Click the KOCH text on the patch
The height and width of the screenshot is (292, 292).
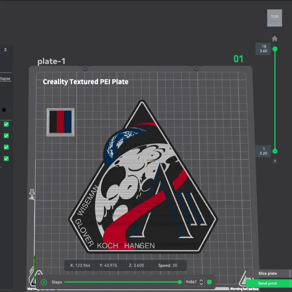click(108, 246)
